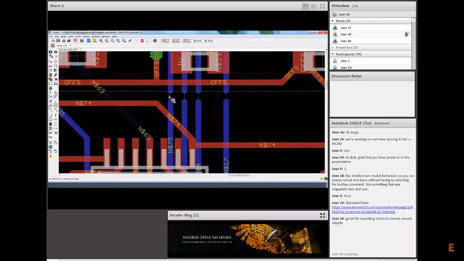Select the Ratsnest tool
Screen dimensions: 464x261
50,142
